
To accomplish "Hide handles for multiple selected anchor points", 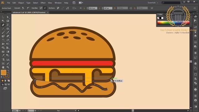I will click(x=45, y=8).
